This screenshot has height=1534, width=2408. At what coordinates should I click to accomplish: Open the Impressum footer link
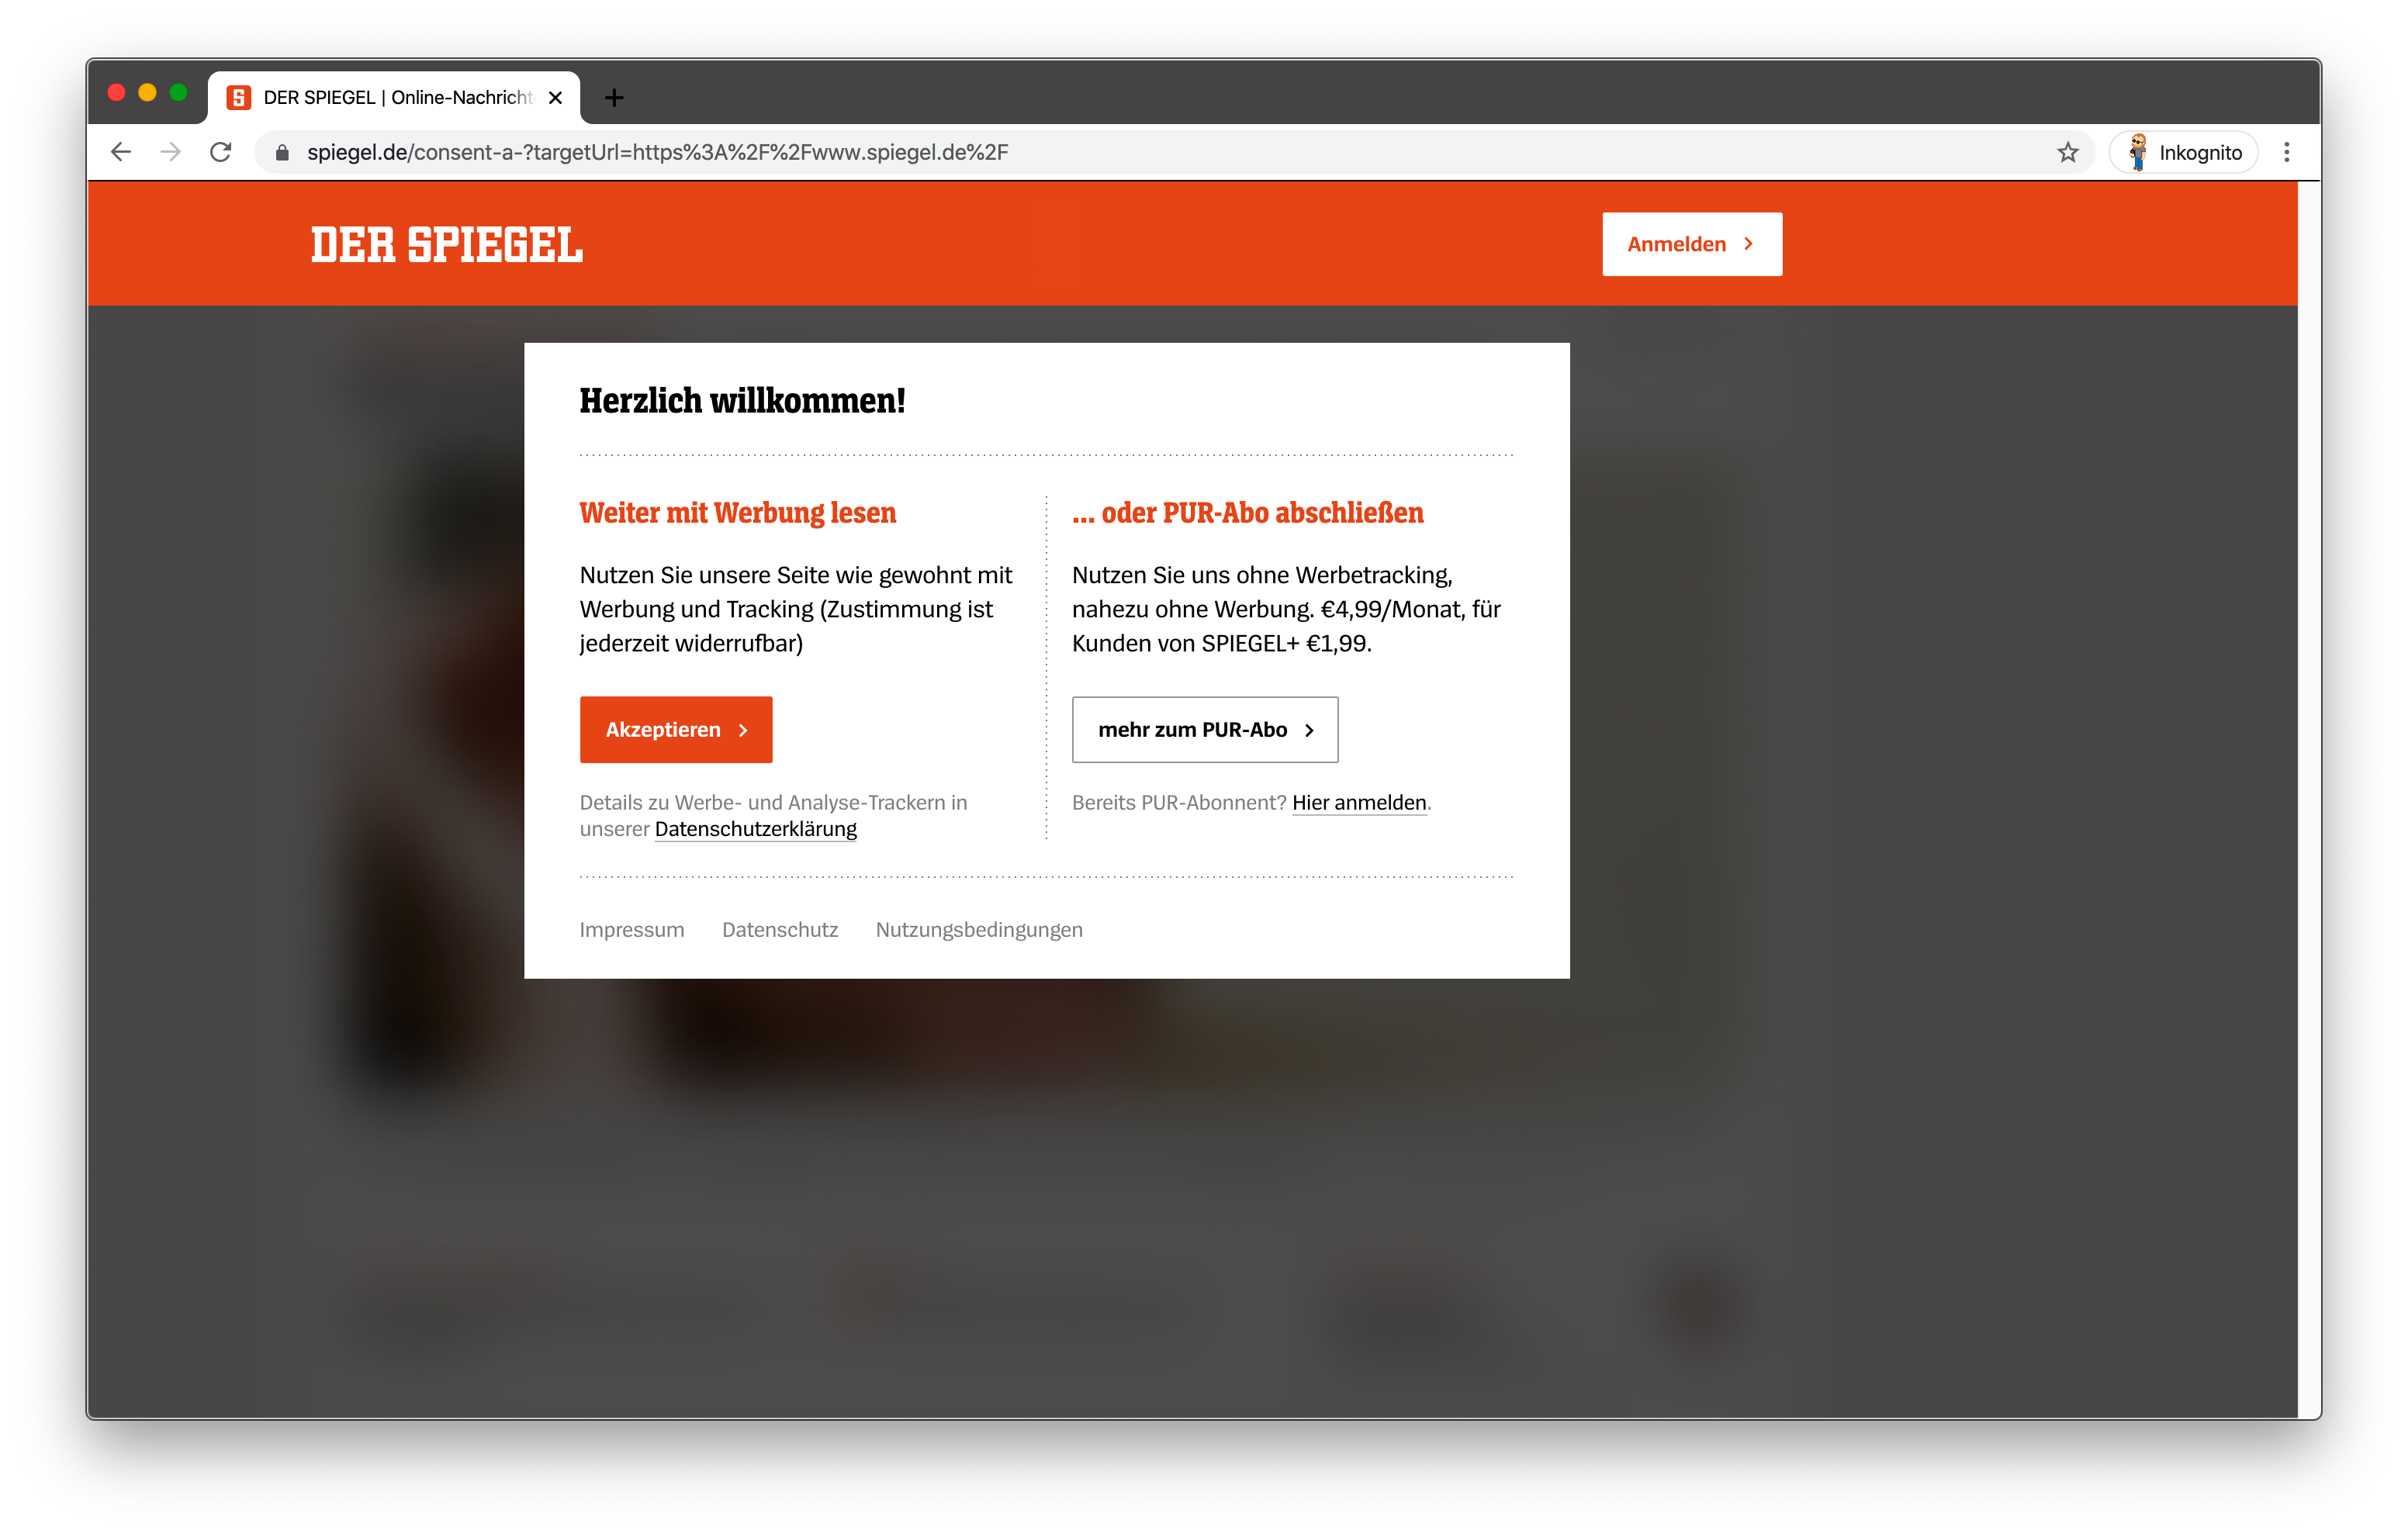[x=632, y=930]
